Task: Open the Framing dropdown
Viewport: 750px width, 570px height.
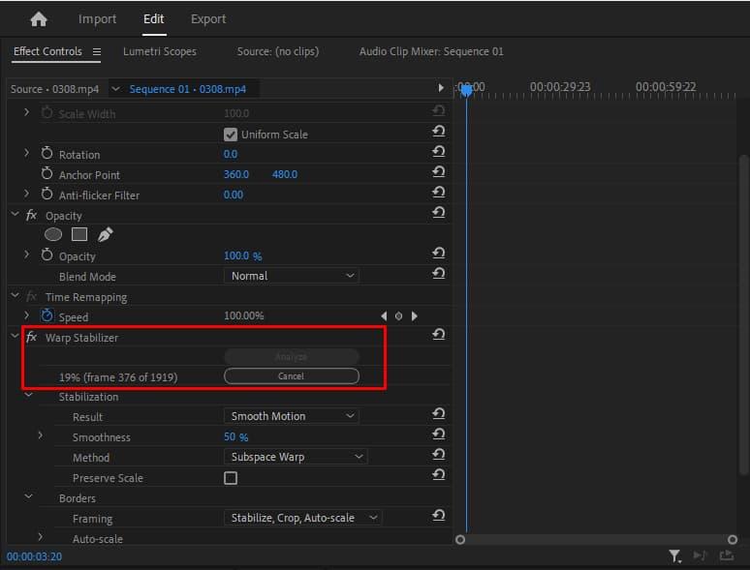Action: coord(302,518)
